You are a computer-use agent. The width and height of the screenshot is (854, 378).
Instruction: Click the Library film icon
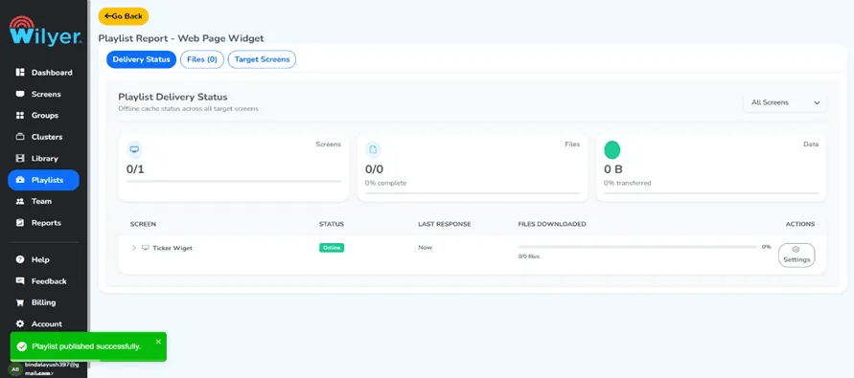20,158
